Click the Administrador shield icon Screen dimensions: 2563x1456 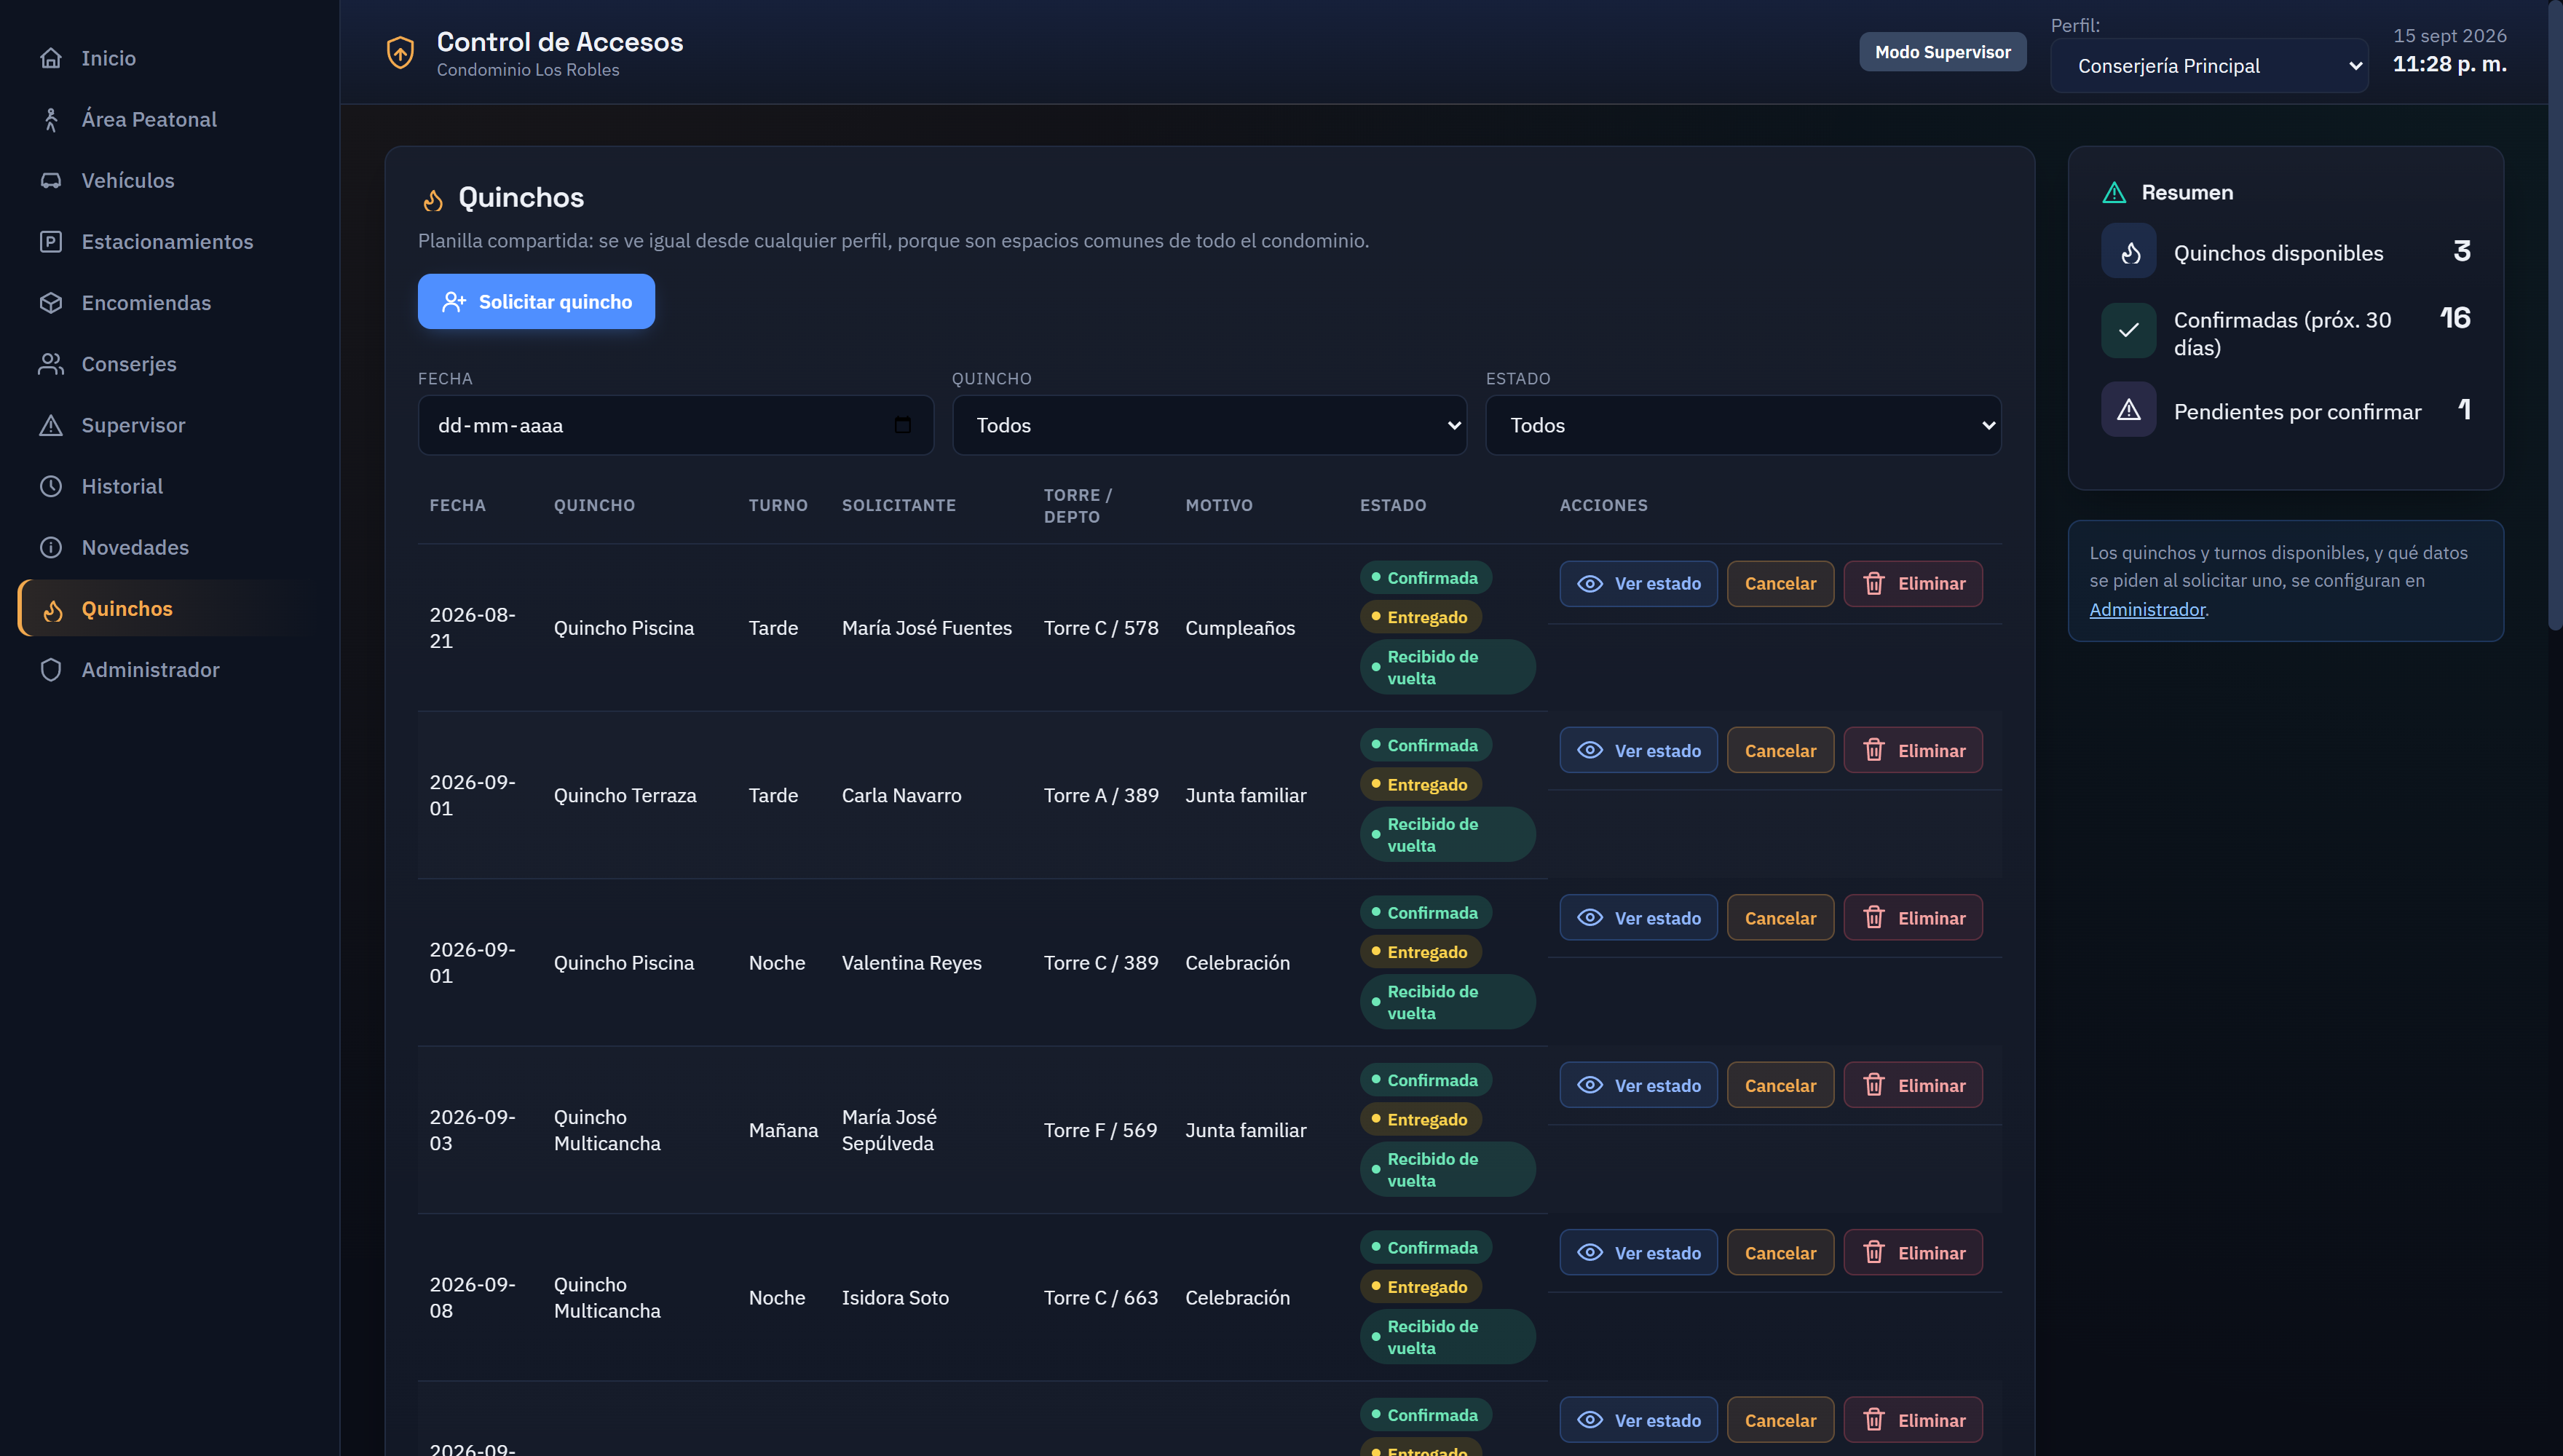[51, 669]
